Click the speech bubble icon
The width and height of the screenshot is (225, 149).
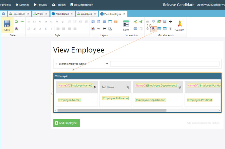pyautogui.click(x=154, y=22)
